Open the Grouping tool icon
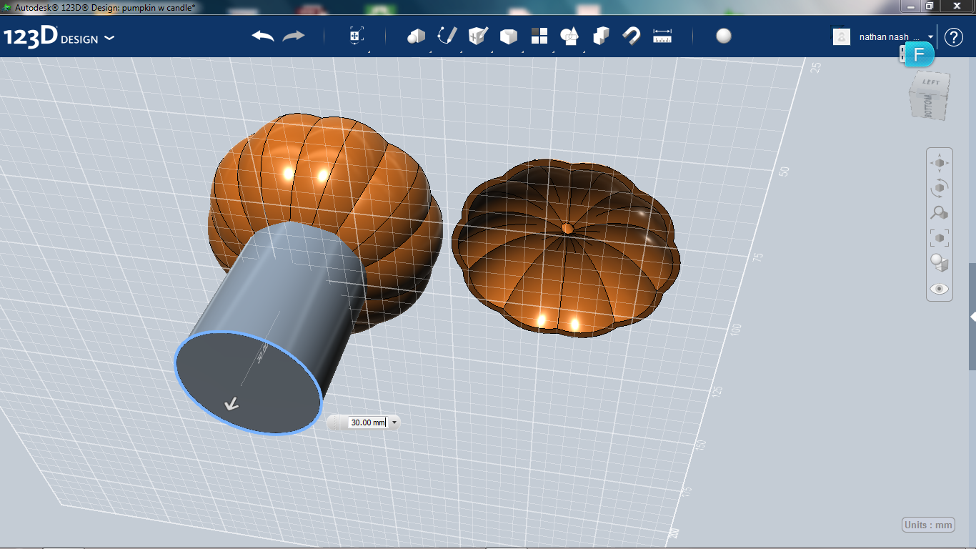The image size is (976, 549). (569, 36)
